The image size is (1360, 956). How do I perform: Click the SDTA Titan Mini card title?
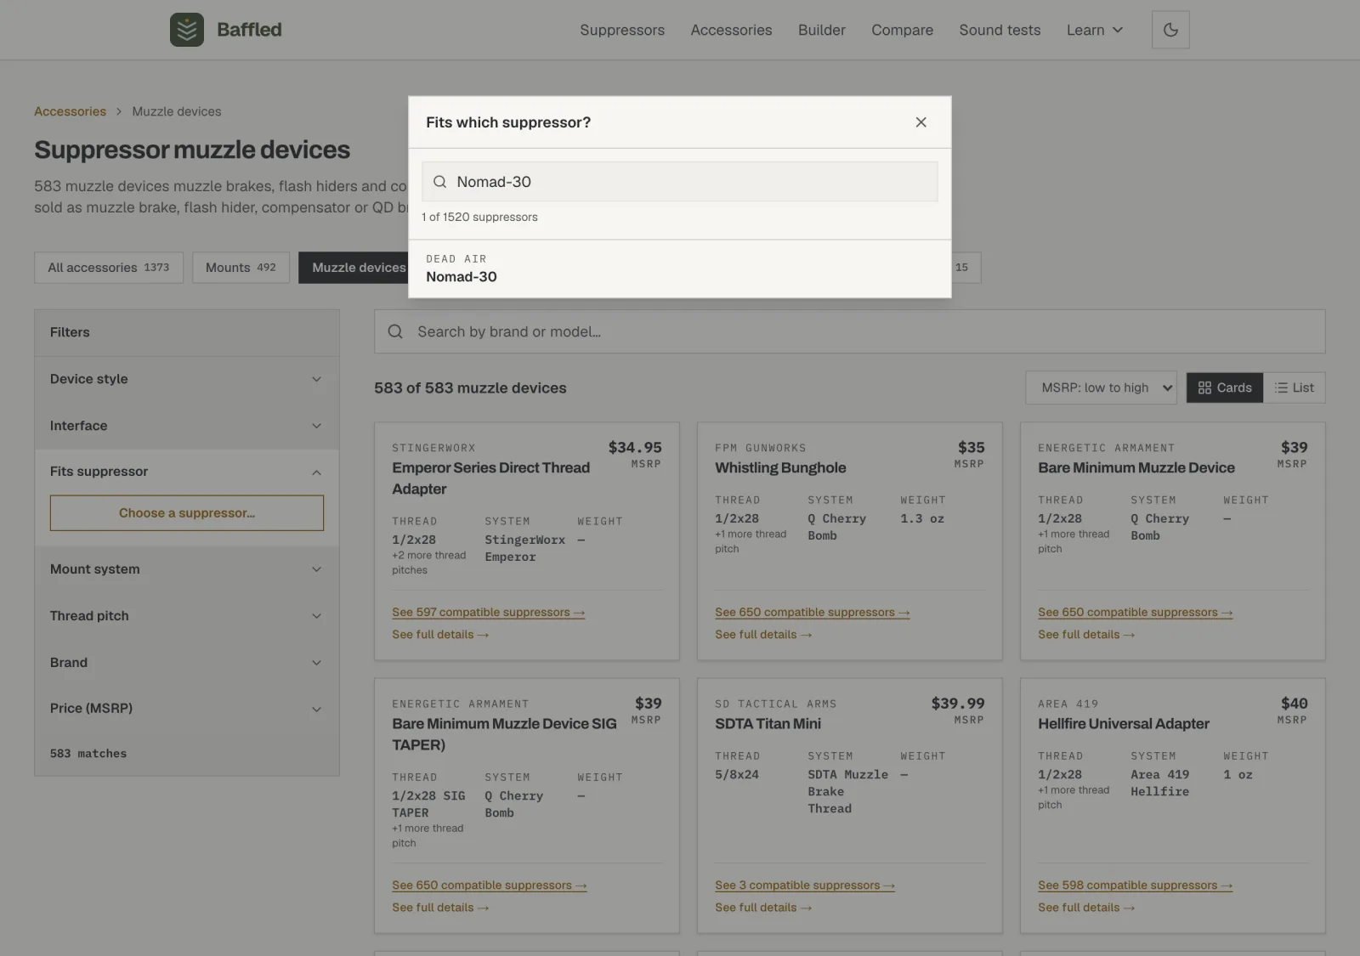coord(768,724)
